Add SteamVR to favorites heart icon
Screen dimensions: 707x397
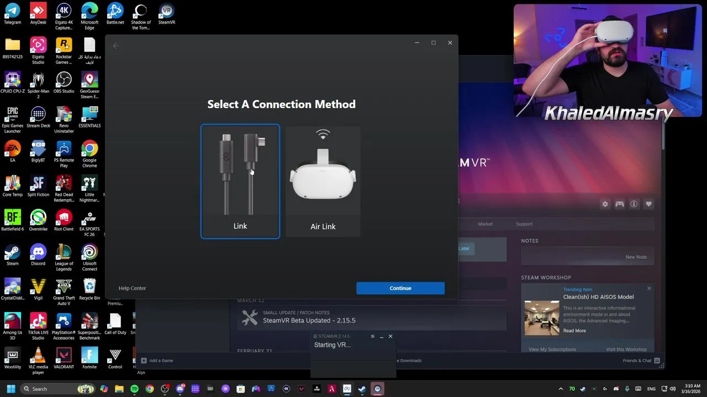pyautogui.click(x=648, y=204)
